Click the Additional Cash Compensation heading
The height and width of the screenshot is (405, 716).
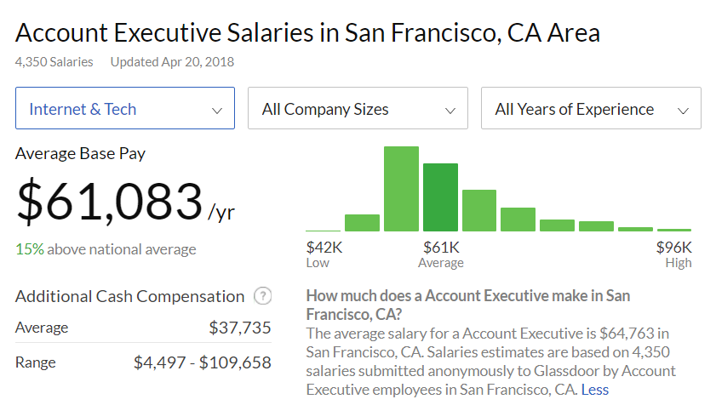tap(130, 296)
